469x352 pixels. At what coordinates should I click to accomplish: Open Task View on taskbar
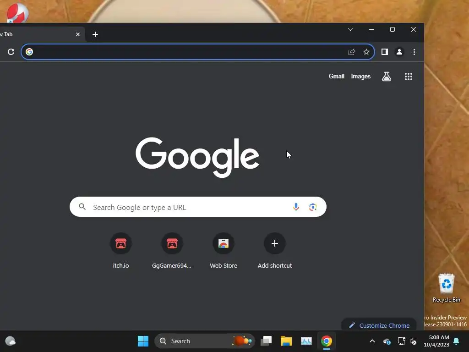(x=266, y=341)
